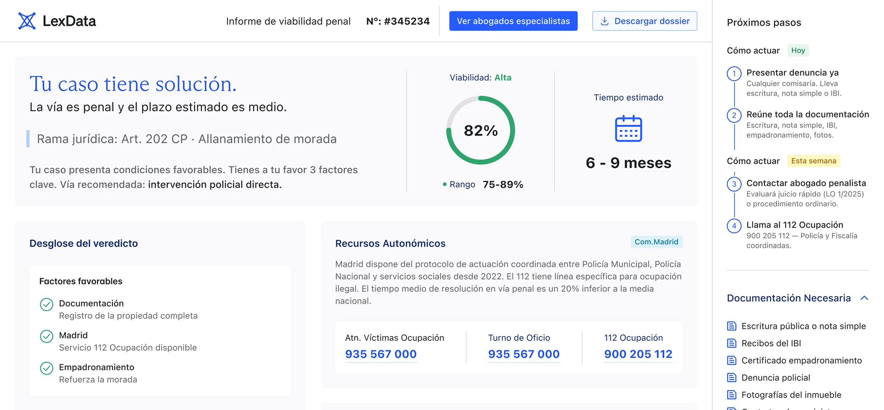The width and height of the screenshot is (884, 410).
Task: Click Presentar denuncia ya step title
Action: pyautogui.click(x=793, y=73)
